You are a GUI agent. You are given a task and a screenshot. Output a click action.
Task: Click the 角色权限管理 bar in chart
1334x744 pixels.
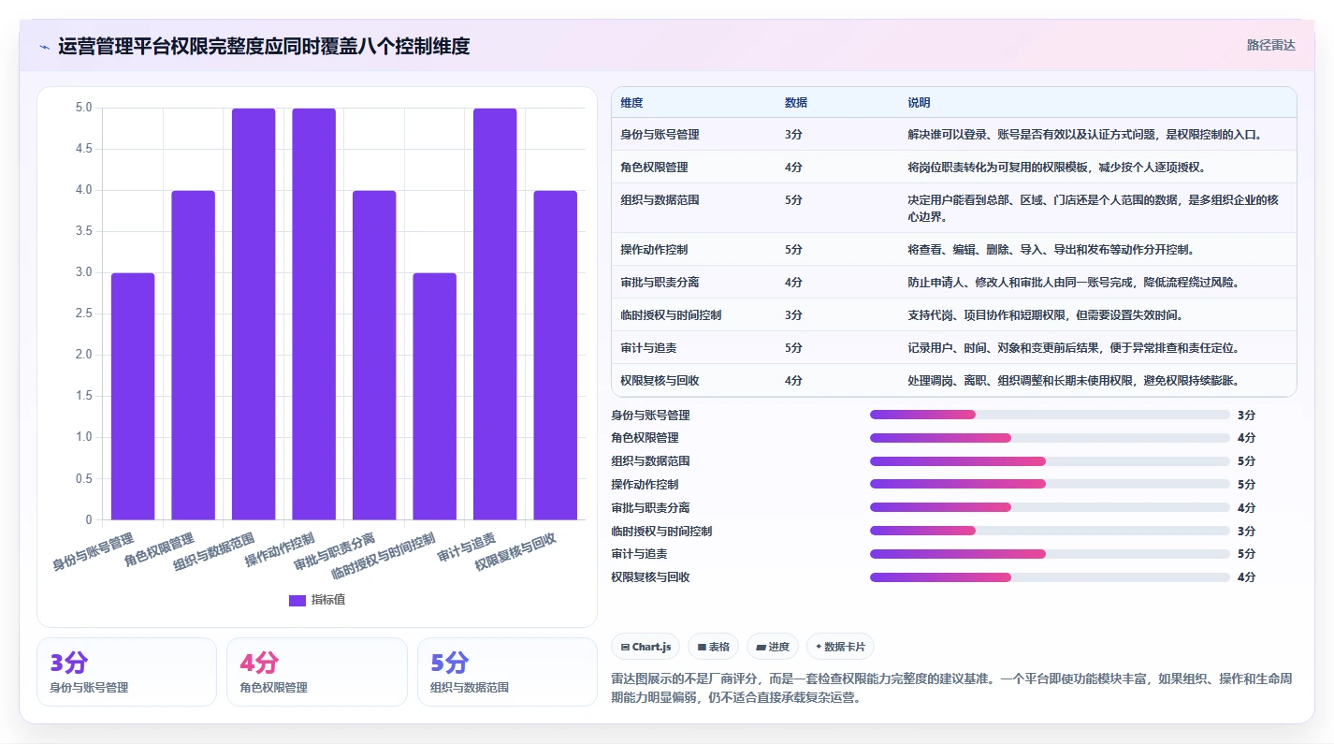click(x=193, y=355)
